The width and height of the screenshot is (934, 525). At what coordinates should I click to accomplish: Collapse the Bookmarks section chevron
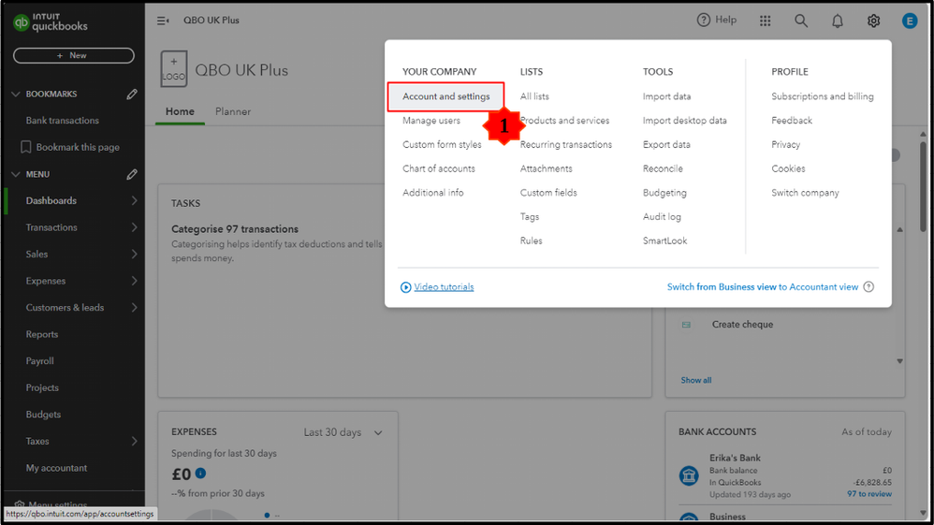(x=15, y=95)
